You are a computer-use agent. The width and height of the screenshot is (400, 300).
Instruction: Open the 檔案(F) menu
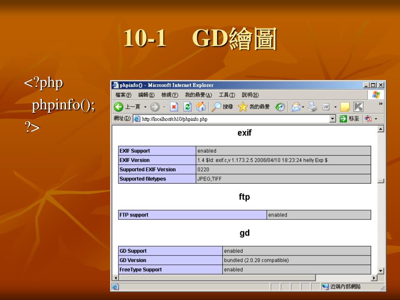123,95
